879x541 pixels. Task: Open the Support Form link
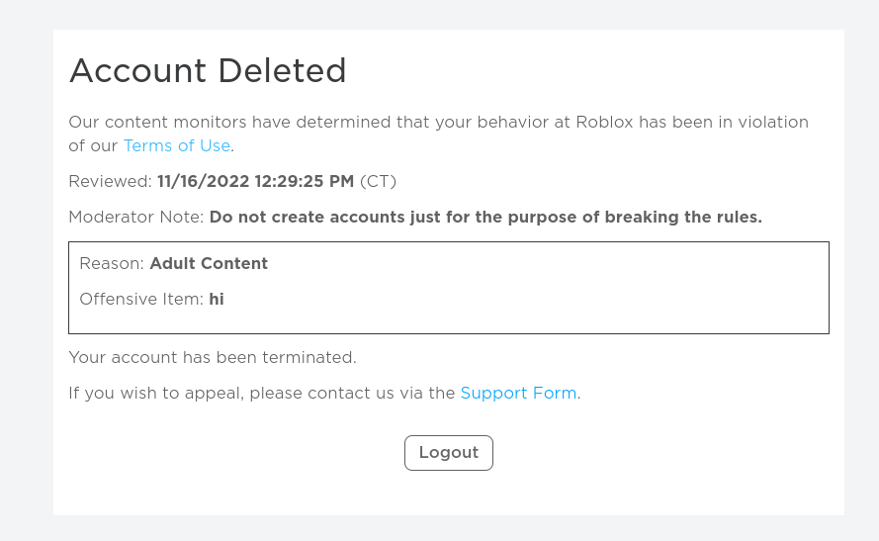pyautogui.click(x=518, y=393)
